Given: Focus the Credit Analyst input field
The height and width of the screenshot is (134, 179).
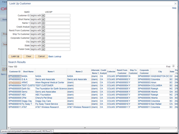Looking at the screenshot, I should (x=58, y=27).
